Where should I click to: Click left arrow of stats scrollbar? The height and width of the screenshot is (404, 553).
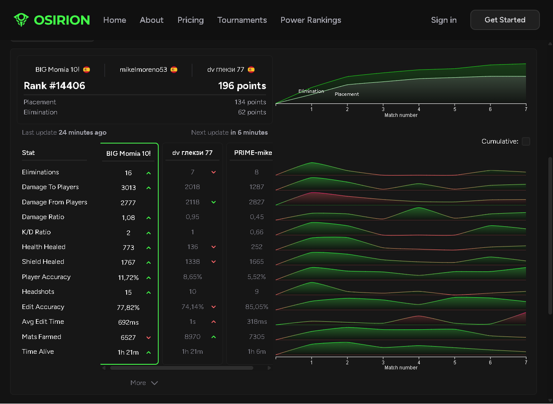click(104, 368)
